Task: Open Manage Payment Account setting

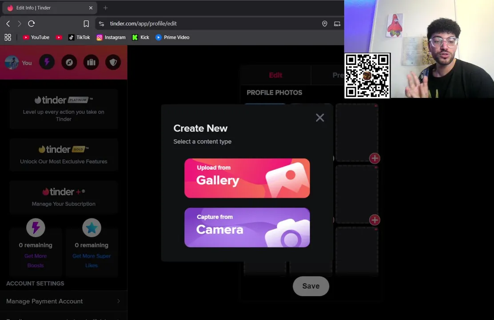Action: coord(64,301)
